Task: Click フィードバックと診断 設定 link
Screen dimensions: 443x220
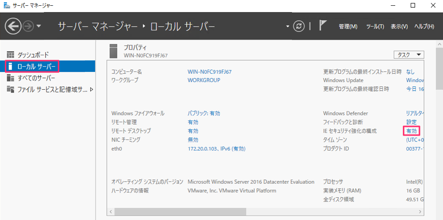Action: 411,122
